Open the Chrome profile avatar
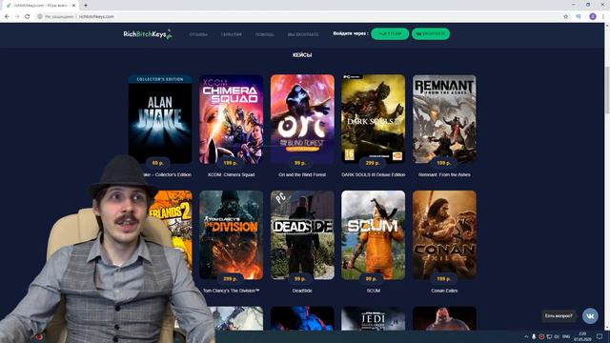This screenshot has height=343, width=610. (593, 17)
